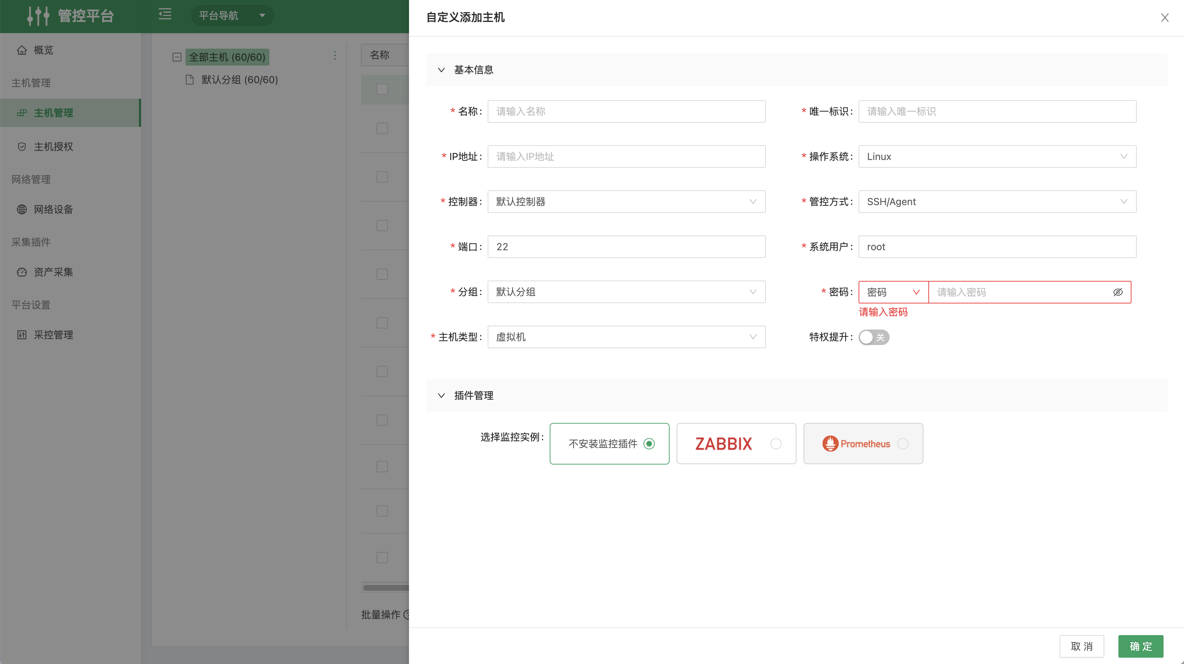Click the file icon for 默认分组
Screen dimensions: 1184x664
coord(189,80)
